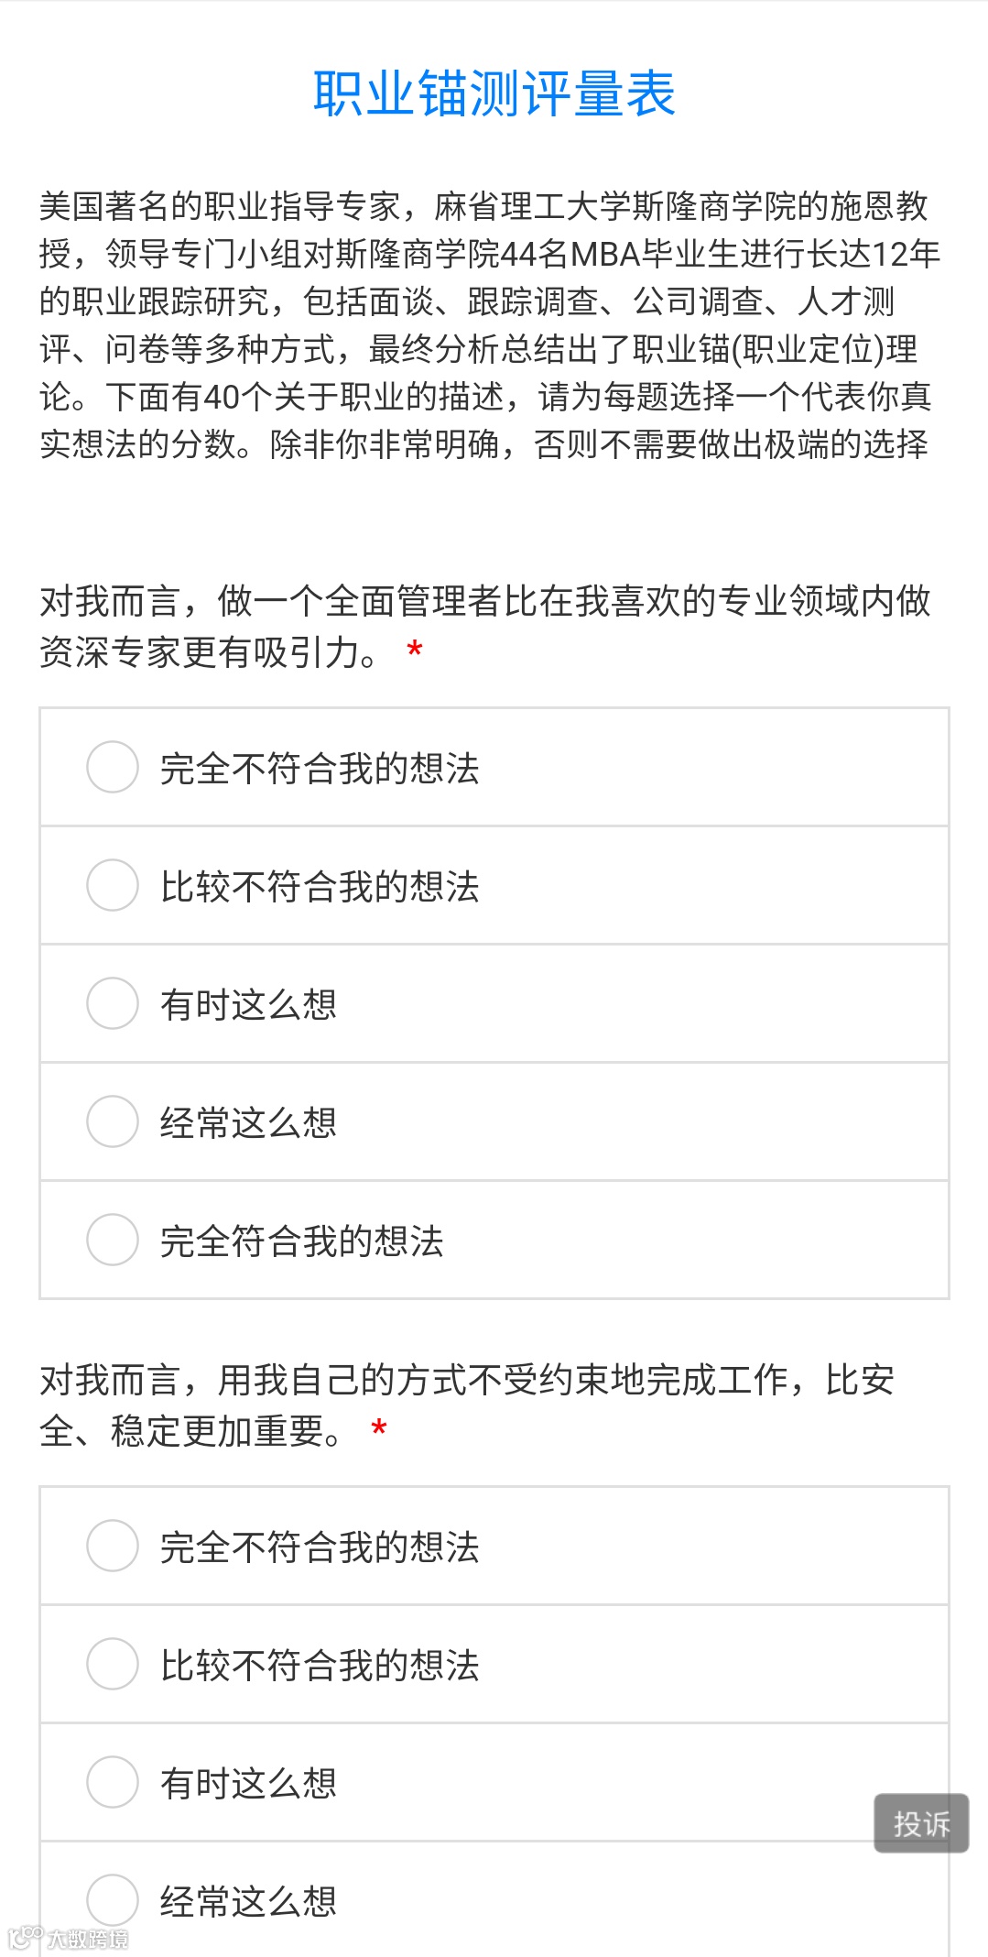Tap the first question text about 全面管理者

click(485, 627)
